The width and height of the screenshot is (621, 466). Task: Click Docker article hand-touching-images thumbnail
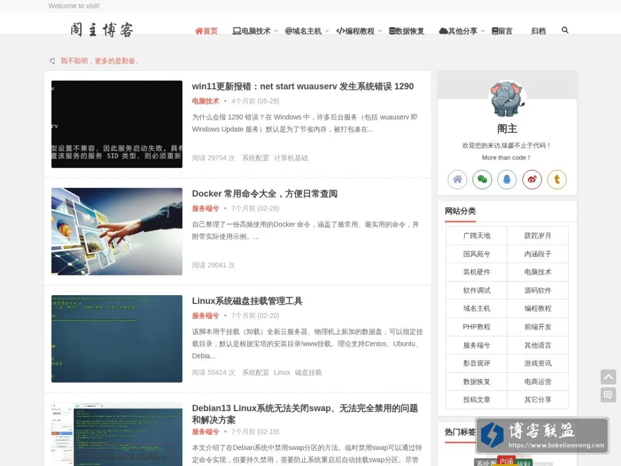116,231
